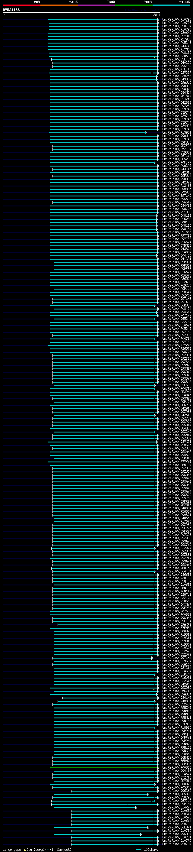Select hit label UniRef100_B3H5S2

tap(176, 56)
